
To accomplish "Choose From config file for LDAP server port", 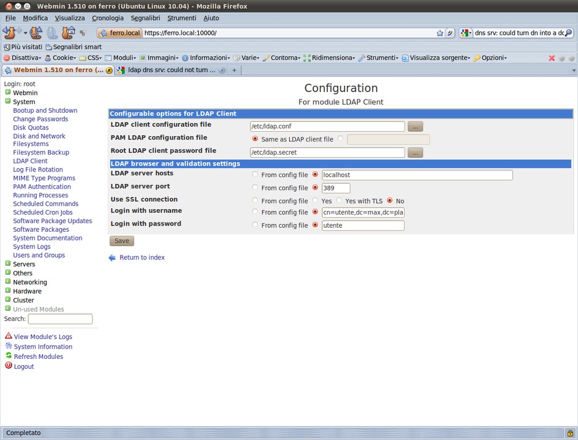I will coord(255,188).
